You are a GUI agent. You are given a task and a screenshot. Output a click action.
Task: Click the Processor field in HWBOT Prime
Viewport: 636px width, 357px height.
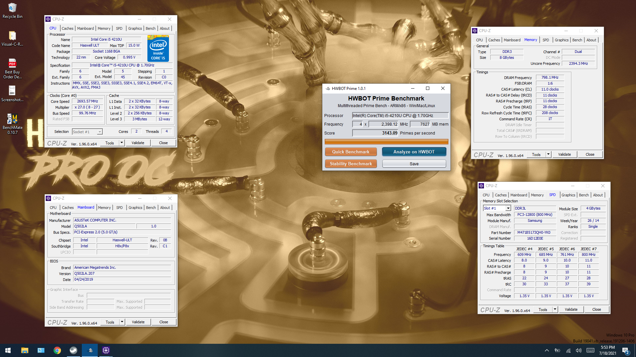point(400,115)
